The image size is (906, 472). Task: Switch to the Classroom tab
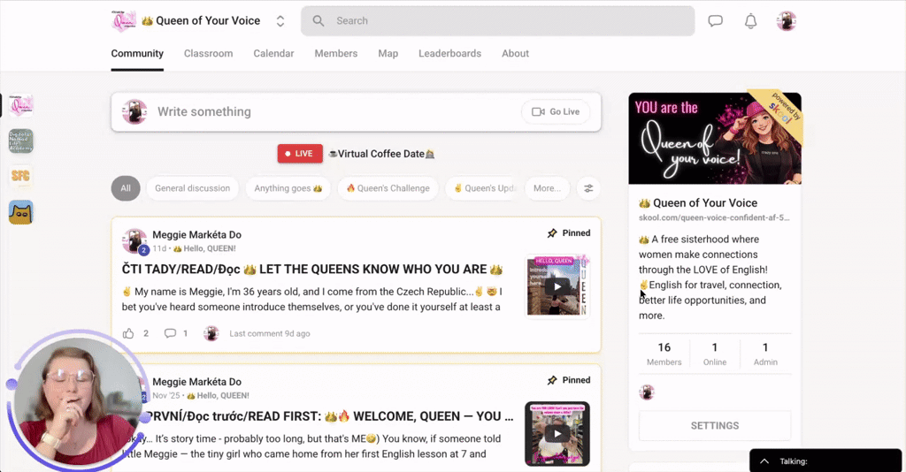pos(208,53)
